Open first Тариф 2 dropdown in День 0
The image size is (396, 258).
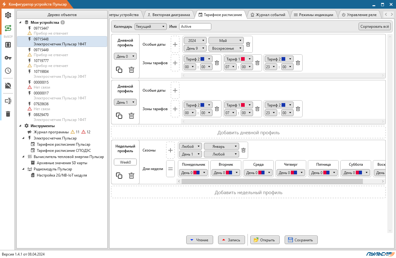tap(198, 59)
